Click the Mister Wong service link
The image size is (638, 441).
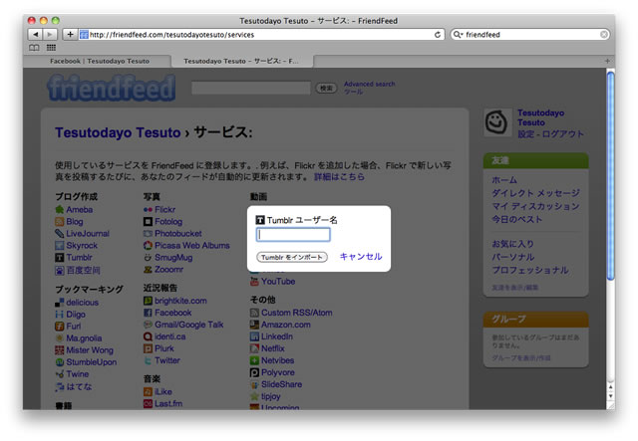coord(90,350)
